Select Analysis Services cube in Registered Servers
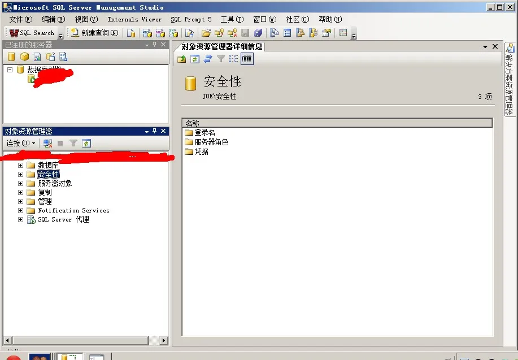This screenshot has height=360, width=518. (24, 57)
